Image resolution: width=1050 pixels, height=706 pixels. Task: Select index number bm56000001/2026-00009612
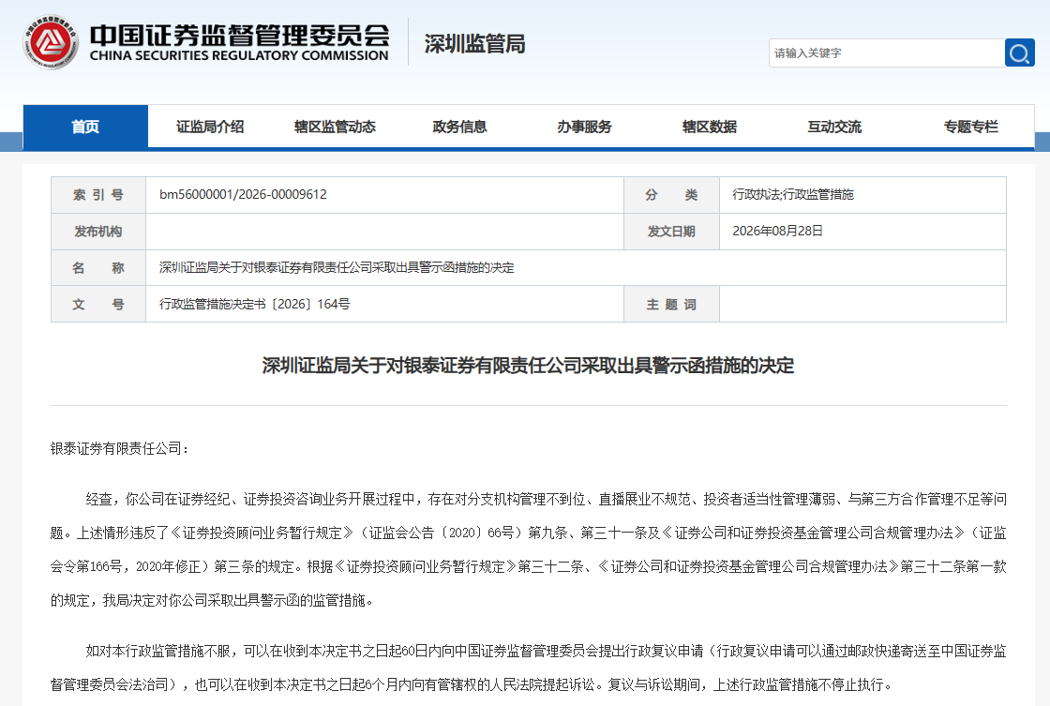(243, 194)
